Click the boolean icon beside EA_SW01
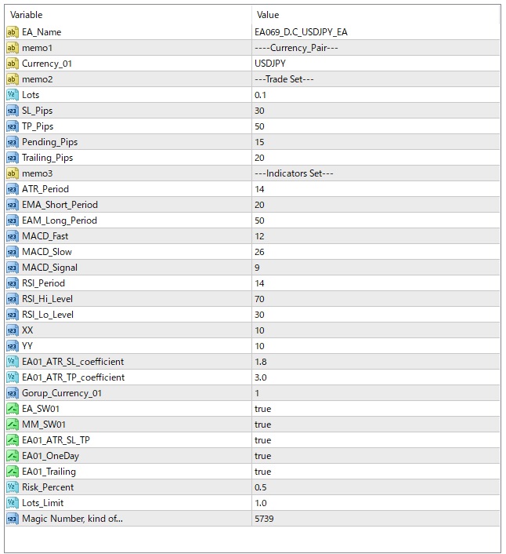This screenshot has width=506, height=554. 12,409
